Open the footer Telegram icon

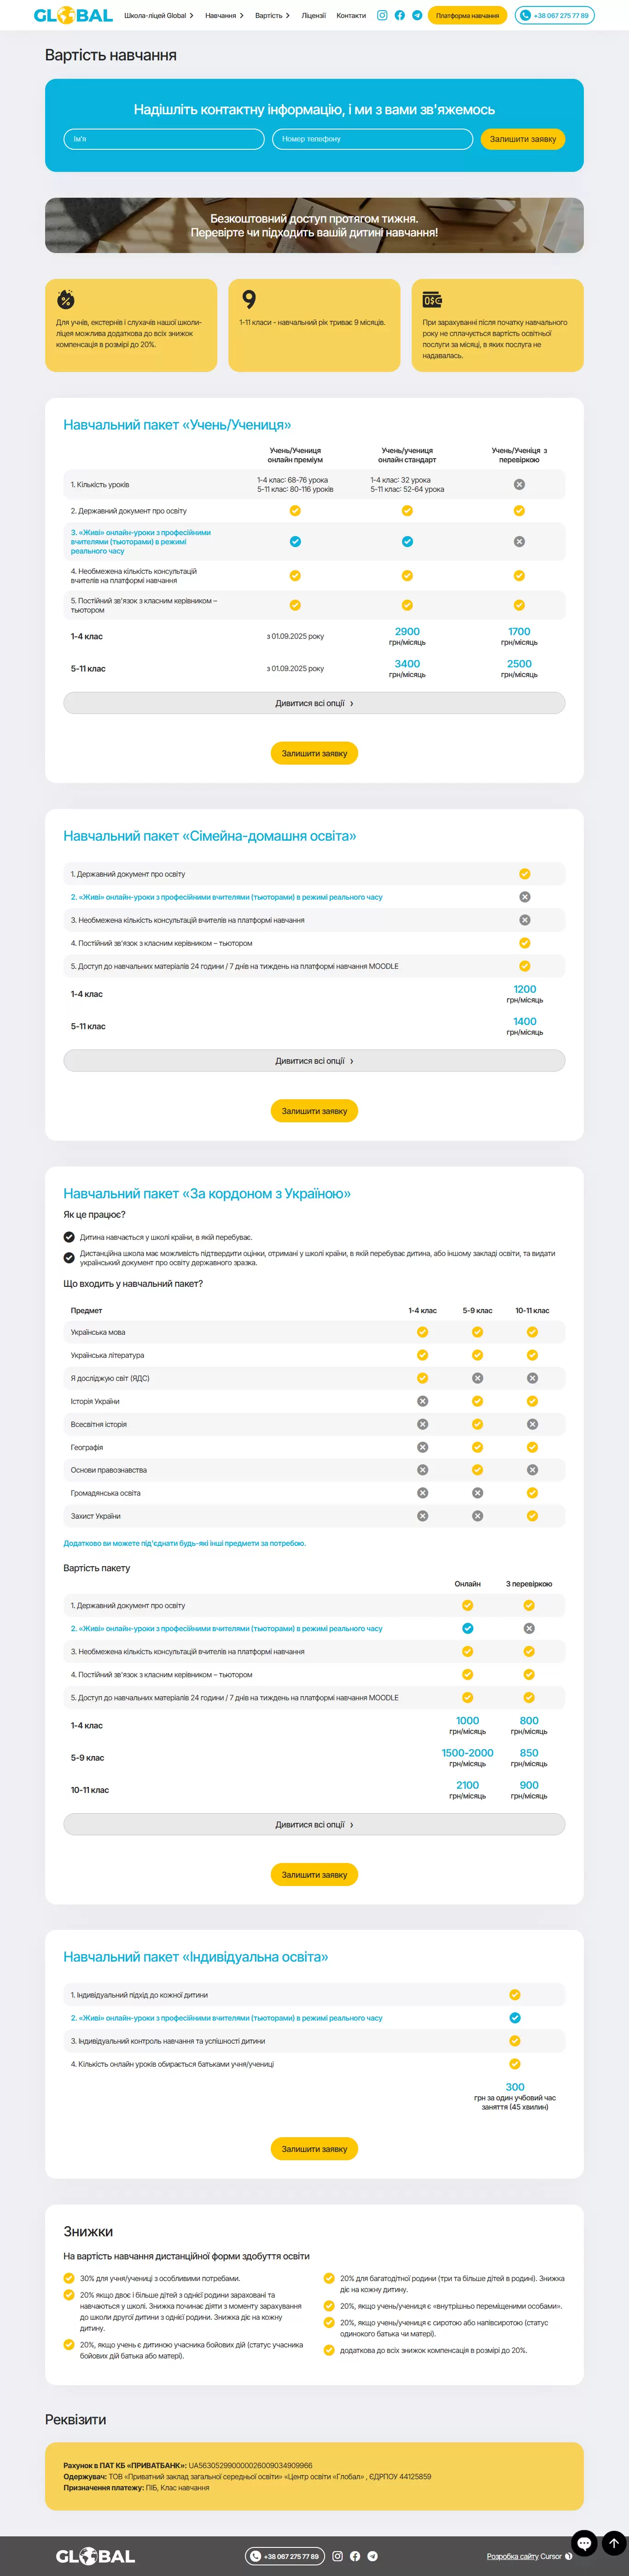point(373,2556)
